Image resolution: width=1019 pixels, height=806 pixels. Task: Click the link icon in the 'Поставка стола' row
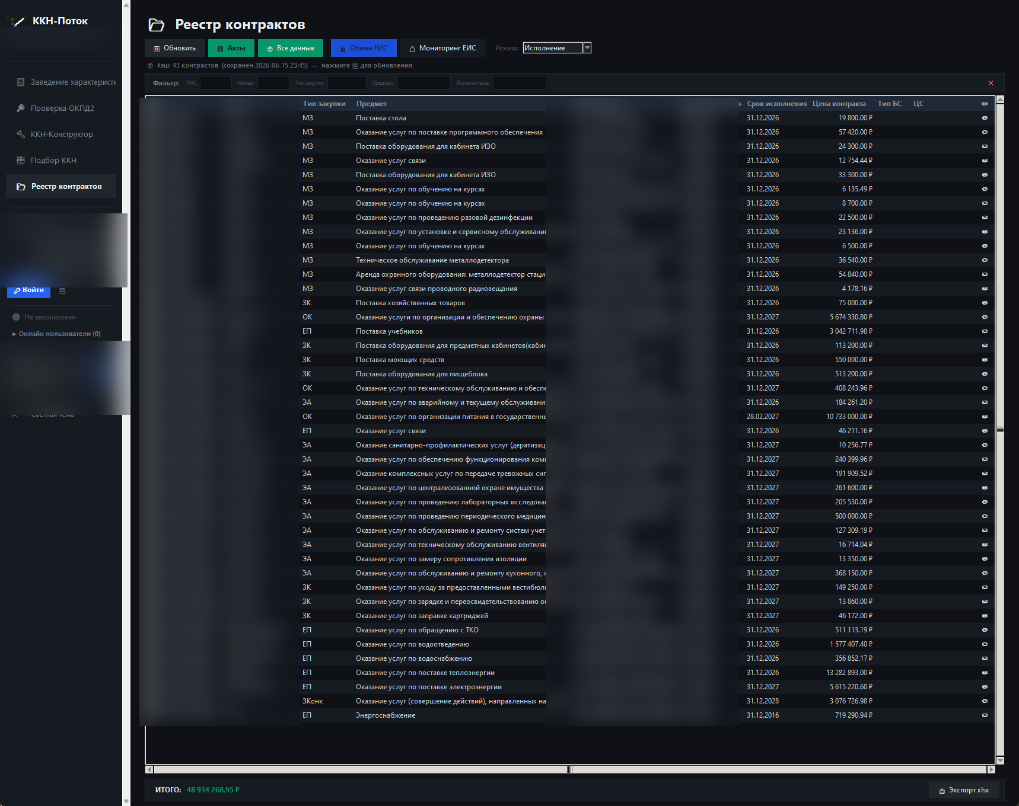[x=985, y=118]
